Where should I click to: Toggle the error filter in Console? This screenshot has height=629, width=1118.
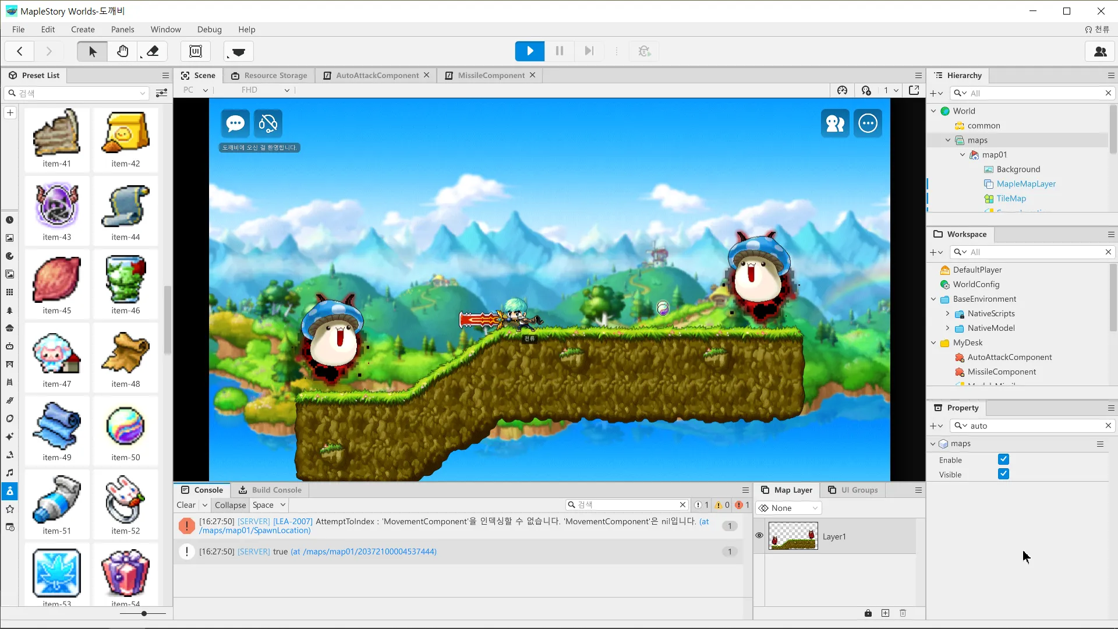point(742,505)
